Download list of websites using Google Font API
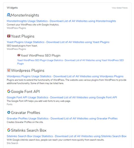 point(83,97)
